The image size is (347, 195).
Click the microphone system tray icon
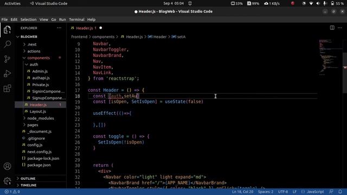click(325, 3)
